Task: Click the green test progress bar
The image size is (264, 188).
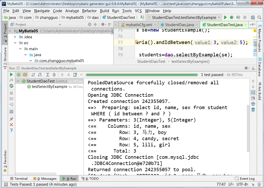Action: tap(142, 75)
